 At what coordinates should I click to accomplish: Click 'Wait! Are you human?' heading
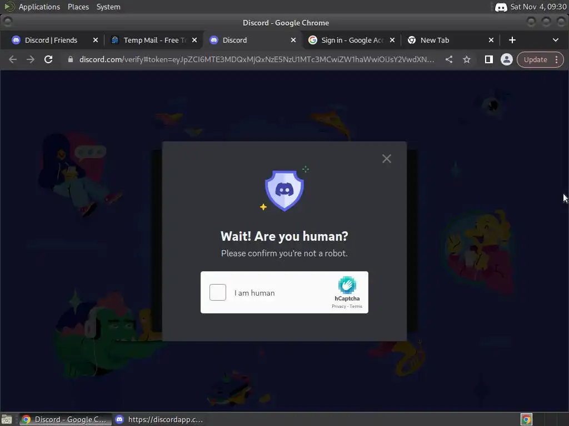(x=284, y=236)
